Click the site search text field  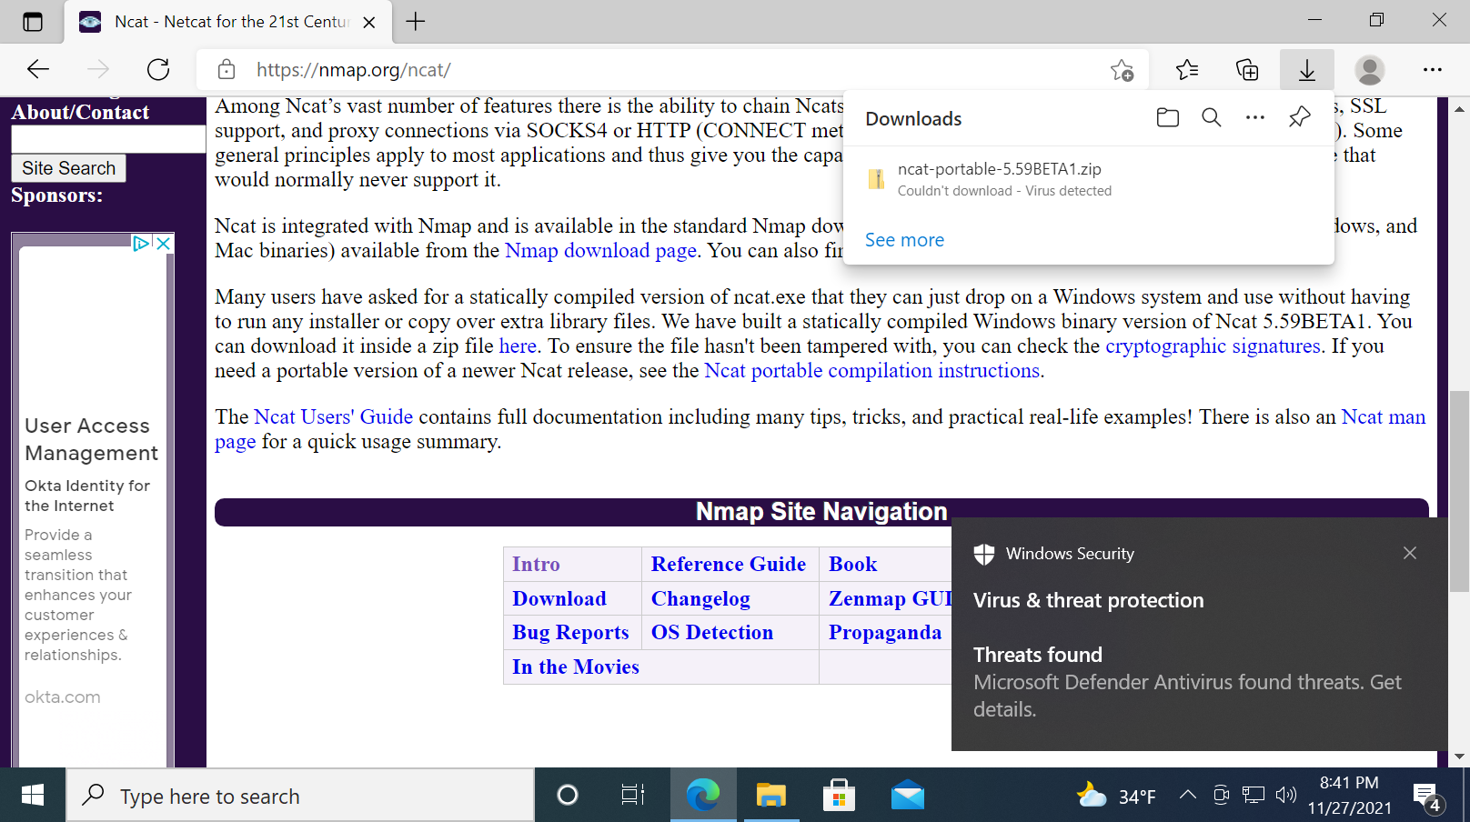pyautogui.click(x=107, y=139)
